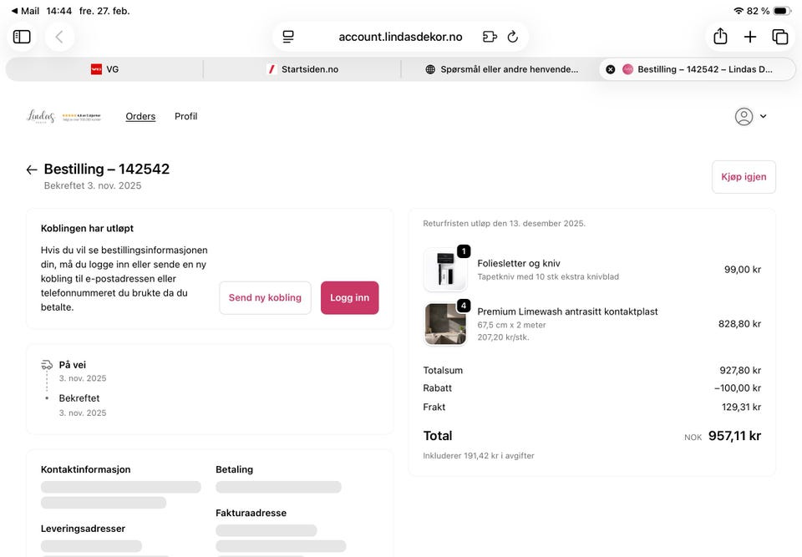Click the Kjøp igjen button
Screen dimensions: 802x557
point(743,176)
